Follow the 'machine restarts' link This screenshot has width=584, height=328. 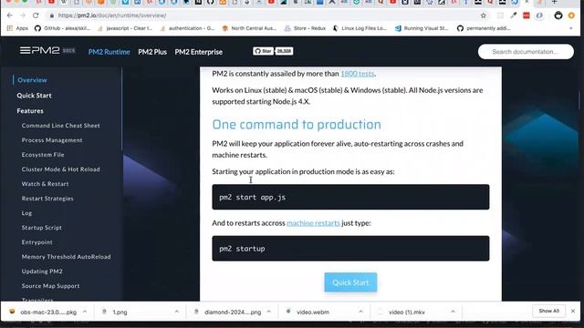click(x=313, y=223)
